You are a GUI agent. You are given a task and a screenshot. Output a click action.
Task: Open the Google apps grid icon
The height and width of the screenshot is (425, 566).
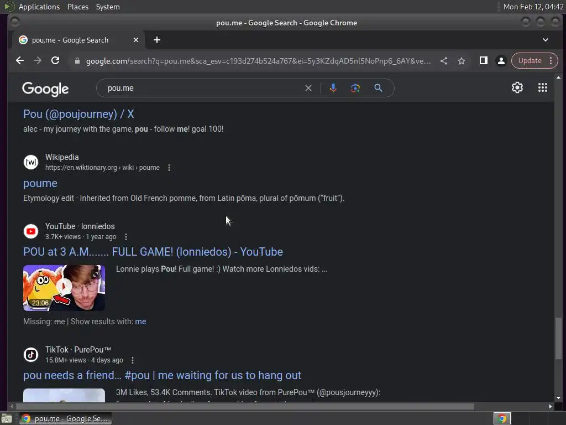543,87
